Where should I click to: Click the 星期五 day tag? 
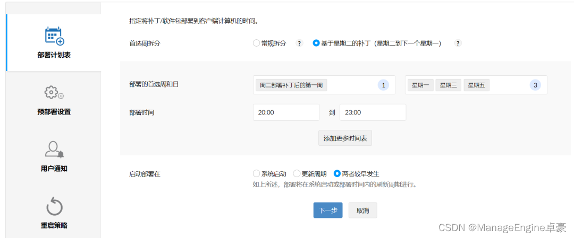coord(476,85)
